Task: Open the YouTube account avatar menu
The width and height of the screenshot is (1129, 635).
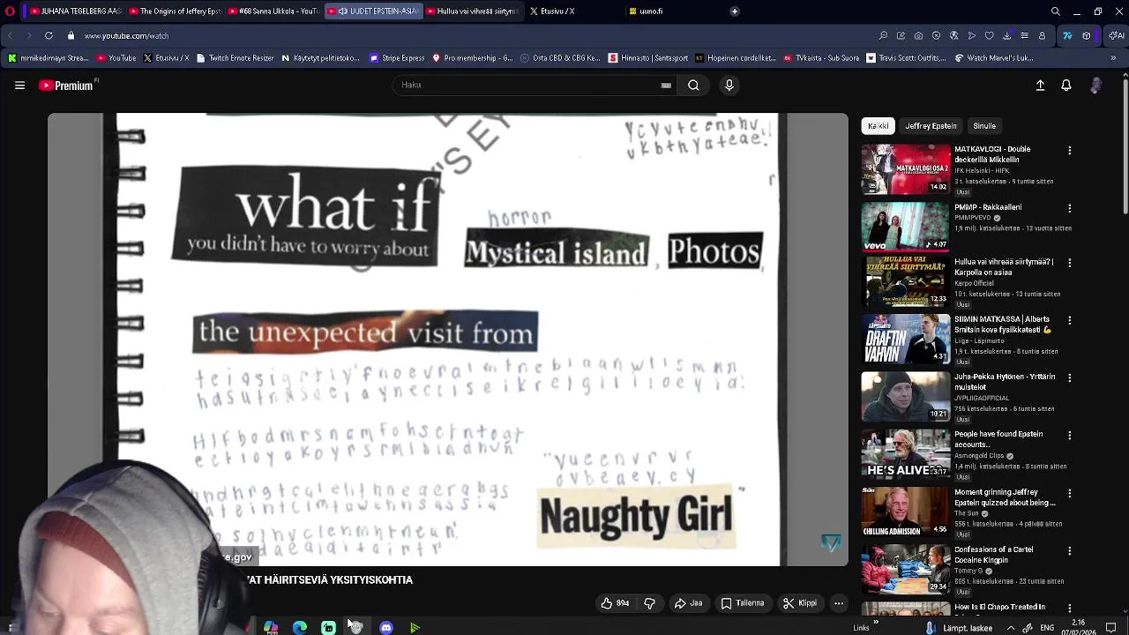Action: (1095, 86)
